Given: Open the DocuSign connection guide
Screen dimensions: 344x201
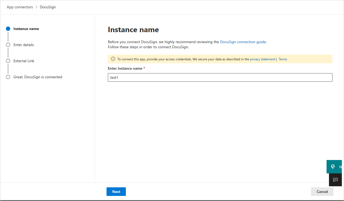Looking at the screenshot, I should click(242, 42).
